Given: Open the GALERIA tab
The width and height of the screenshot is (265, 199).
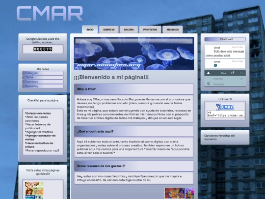Looking at the screenshot, I should 129,29.
